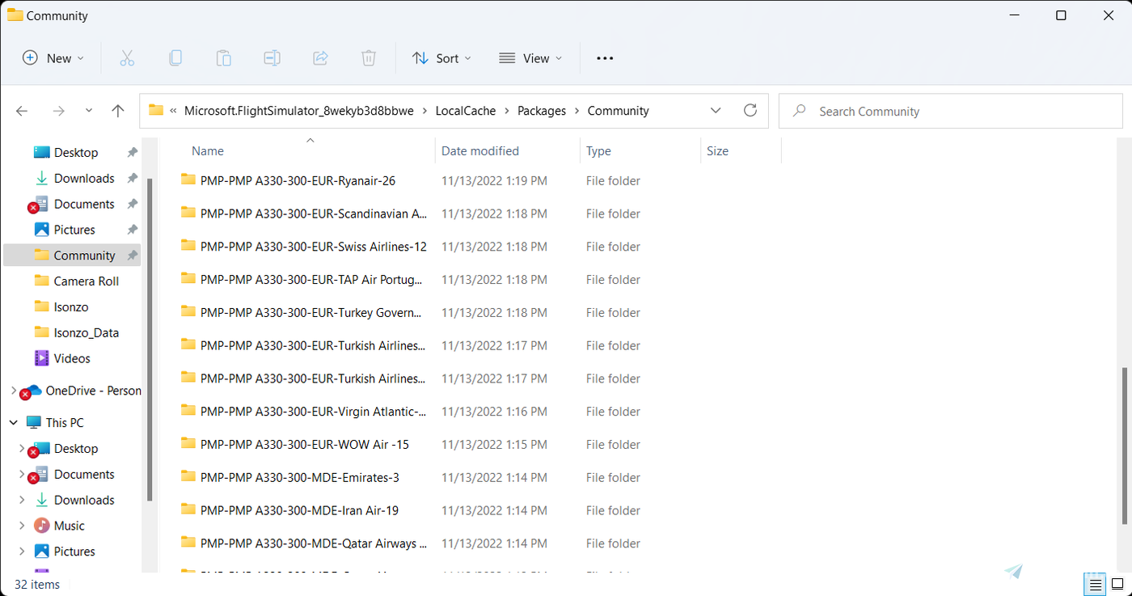Open recent locations dropdown arrow
Screen dimensions: 1132x596
click(x=89, y=111)
